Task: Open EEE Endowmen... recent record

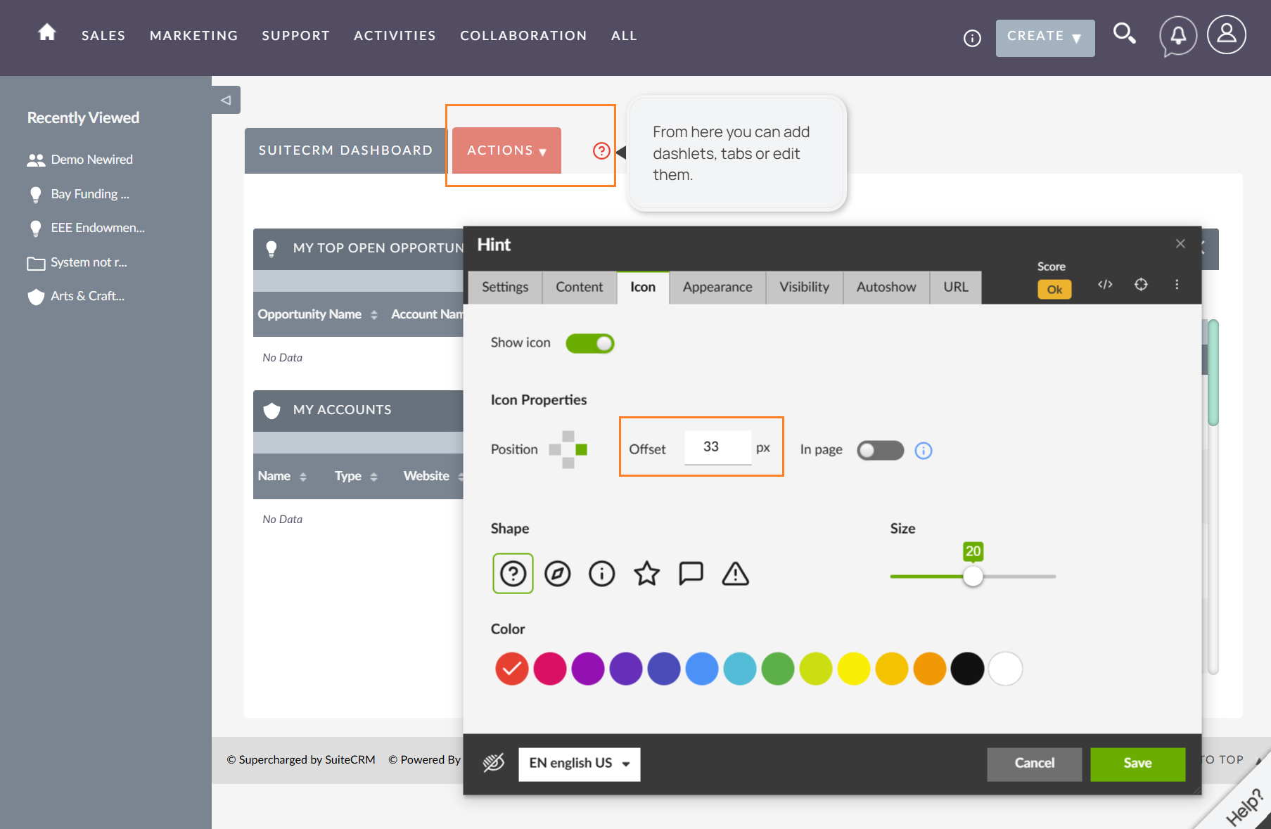Action: (86, 228)
